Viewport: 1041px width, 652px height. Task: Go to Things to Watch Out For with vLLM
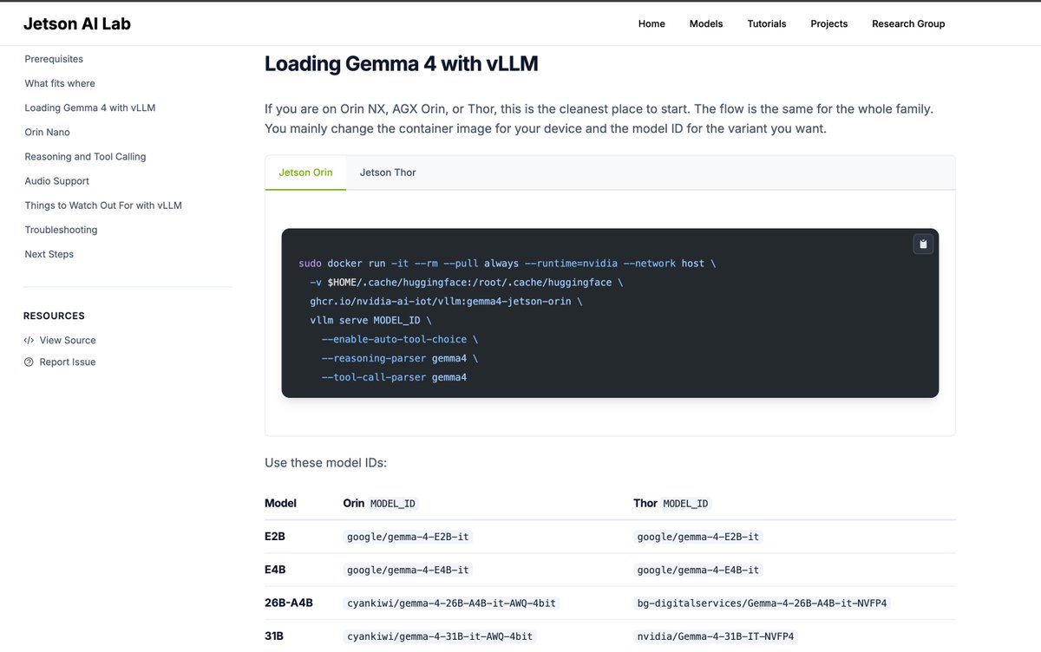(x=103, y=205)
